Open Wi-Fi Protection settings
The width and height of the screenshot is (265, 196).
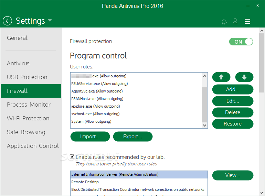pyautogui.click(x=28, y=118)
